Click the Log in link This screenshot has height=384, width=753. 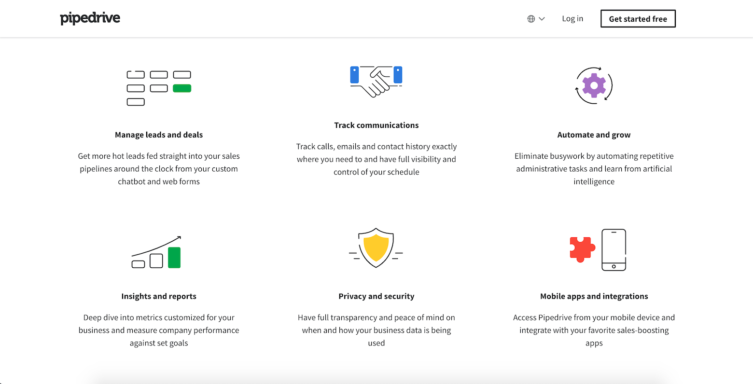point(572,19)
